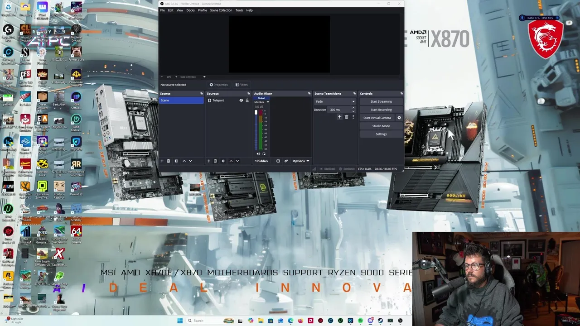Open scene filters icon in Scenes panel
Image resolution: width=580 pixels, height=326 pixels.
pyautogui.click(x=176, y=161)
